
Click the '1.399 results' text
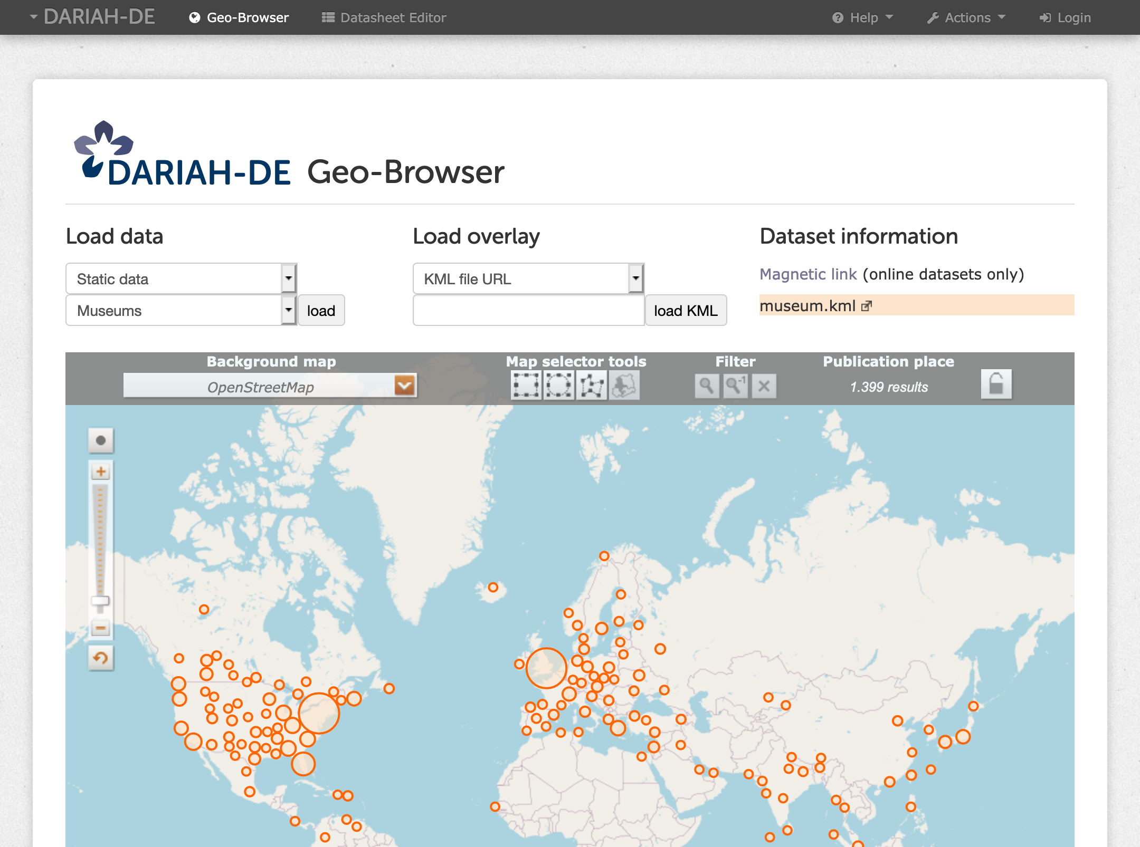click(889, 387)
